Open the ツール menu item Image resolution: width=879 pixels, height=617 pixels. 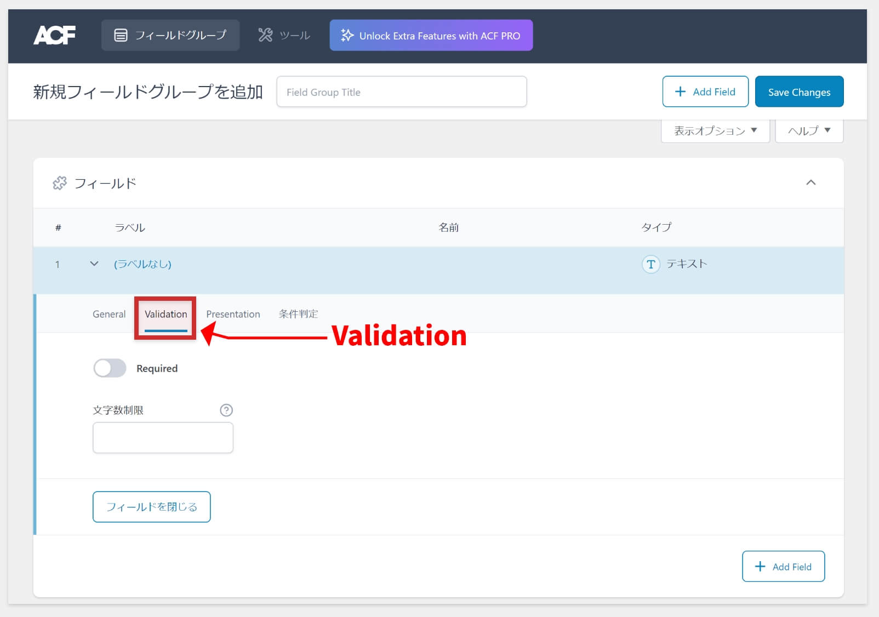pyautogui.click(x=284, y=36)
